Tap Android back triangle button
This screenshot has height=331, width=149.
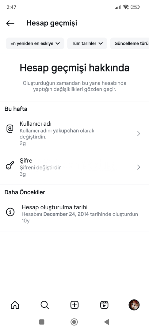107,322
